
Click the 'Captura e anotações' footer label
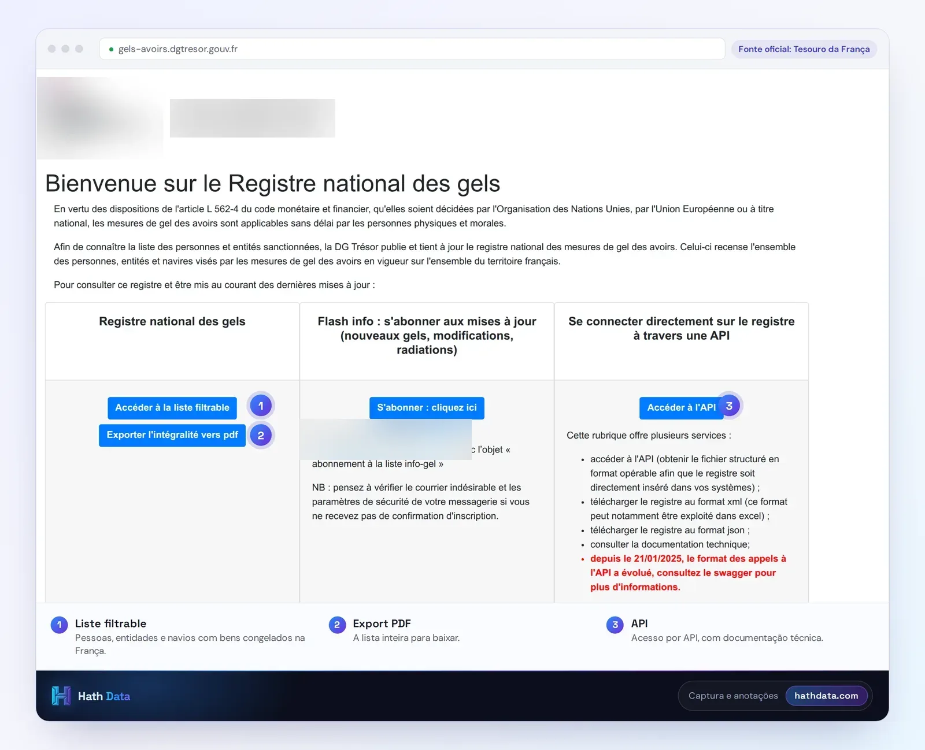coord(733,696)
